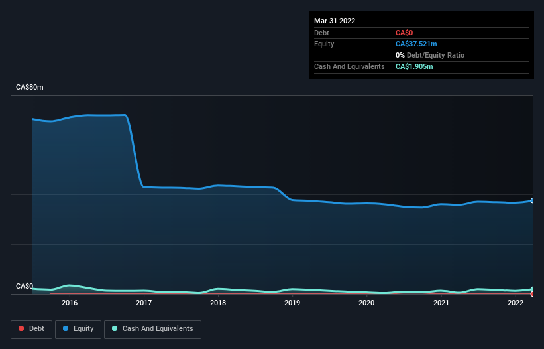
Task: Click the Equity row label in tooltip
Action: click(x=324, y=44)
